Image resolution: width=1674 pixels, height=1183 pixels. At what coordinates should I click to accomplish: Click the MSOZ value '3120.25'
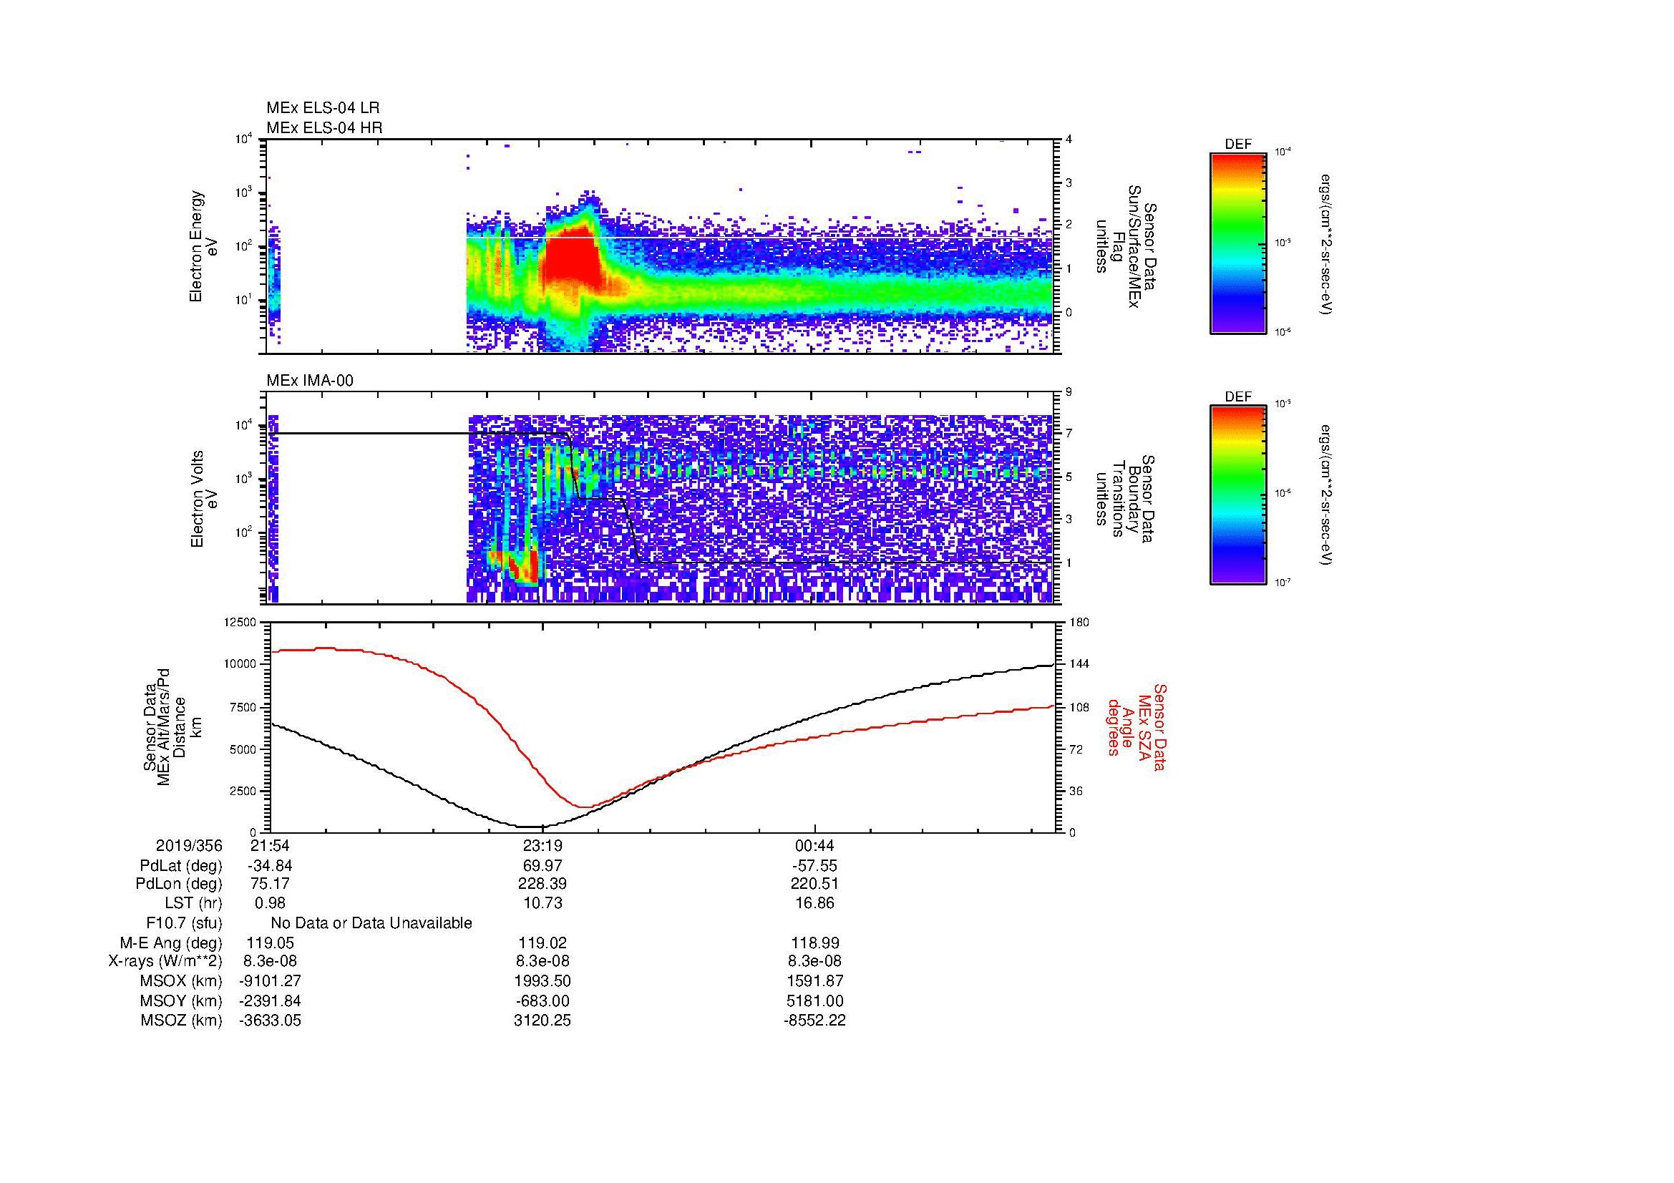pos(542,1021)
